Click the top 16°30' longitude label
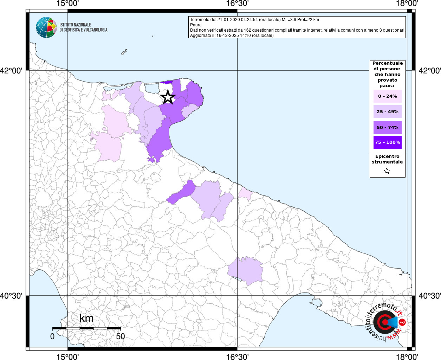The width and height of the screenshot is (441, 360). (x=237, y=4)
